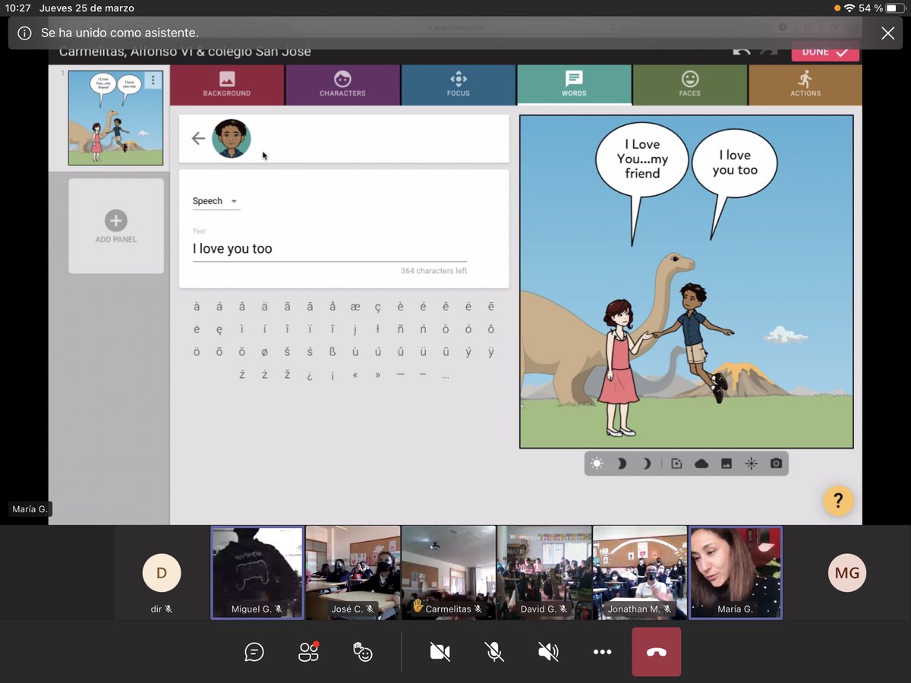
Task: Choose the thin crescent moon lighting icon
Action: tap(647, 464)
